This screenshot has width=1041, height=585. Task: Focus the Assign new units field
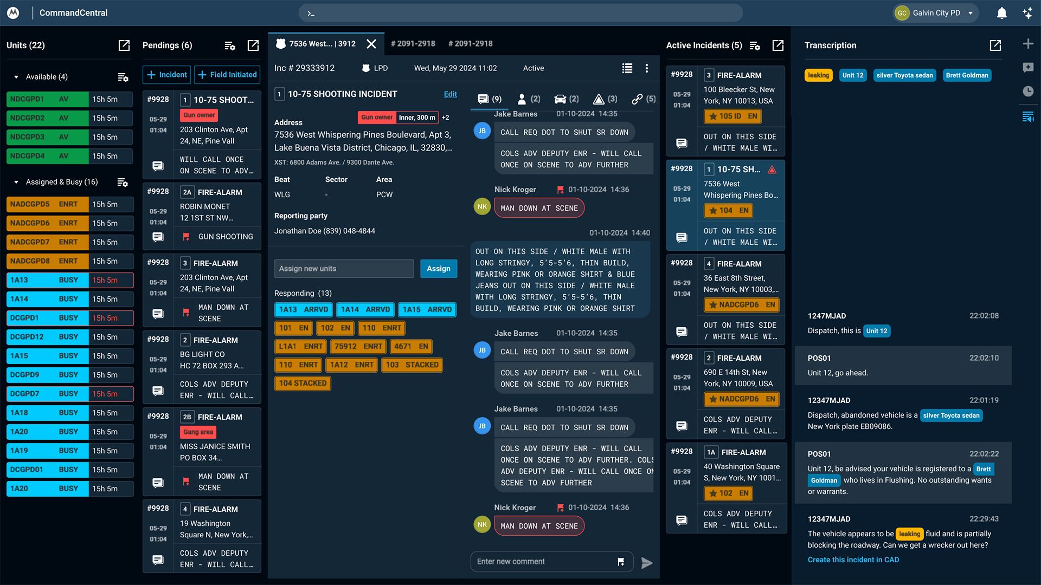(x=344, y=269)
